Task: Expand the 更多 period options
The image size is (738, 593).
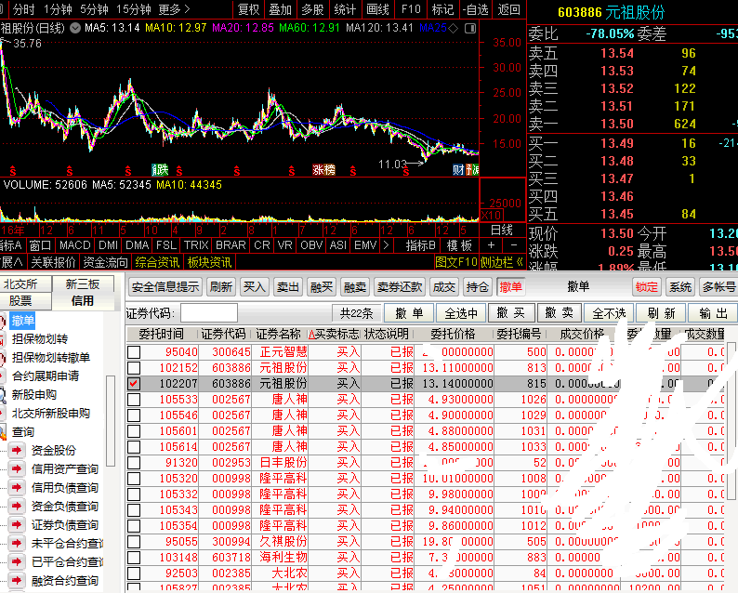Action: 174,9
